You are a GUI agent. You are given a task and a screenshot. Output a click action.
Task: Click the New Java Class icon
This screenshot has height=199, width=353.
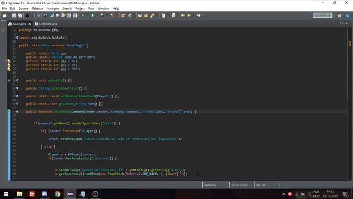(130, 15)
